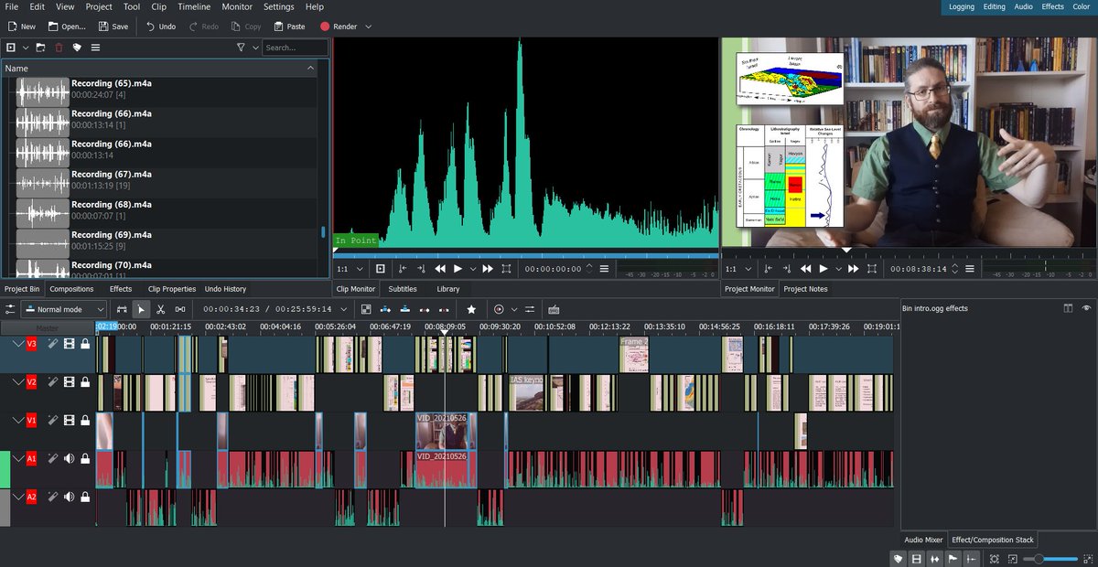Click the bin filter funnel icon
This screenshot has width=1098, height=567.
241,48
